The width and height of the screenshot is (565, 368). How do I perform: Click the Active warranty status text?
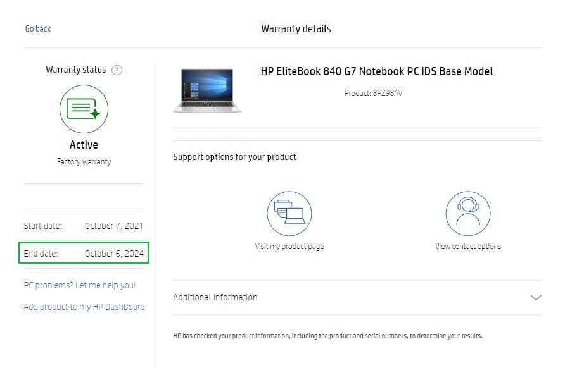84,145
